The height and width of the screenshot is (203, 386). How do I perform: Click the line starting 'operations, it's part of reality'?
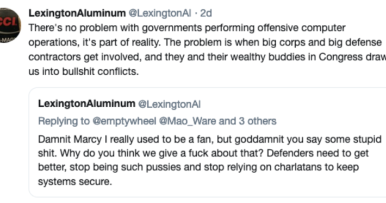coord(205,42)
